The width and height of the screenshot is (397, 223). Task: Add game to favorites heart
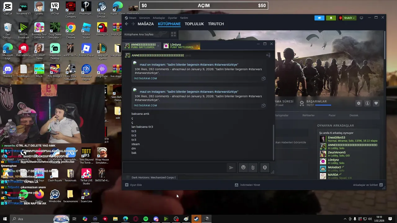pyautogui.click(x=376, y=103)
